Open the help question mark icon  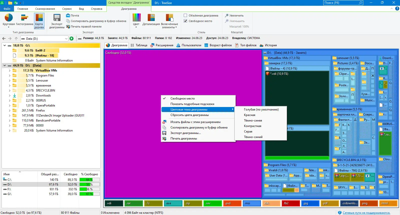click(x=397, y=8)
